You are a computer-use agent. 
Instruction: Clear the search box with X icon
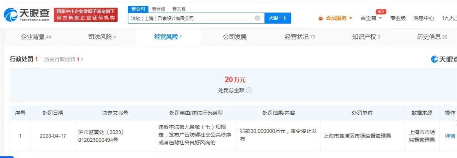(x=257, y=18)
